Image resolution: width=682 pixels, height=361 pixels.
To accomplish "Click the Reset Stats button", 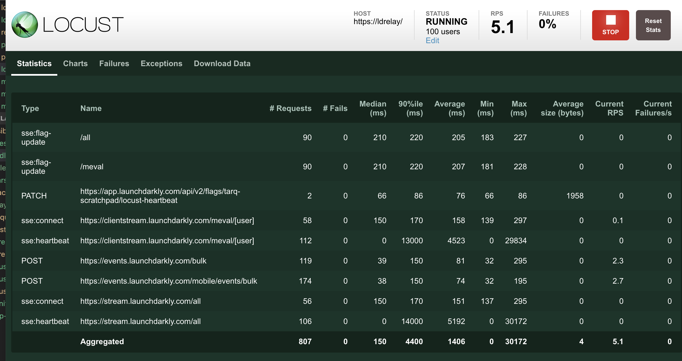I will click(x=653, y=25).
